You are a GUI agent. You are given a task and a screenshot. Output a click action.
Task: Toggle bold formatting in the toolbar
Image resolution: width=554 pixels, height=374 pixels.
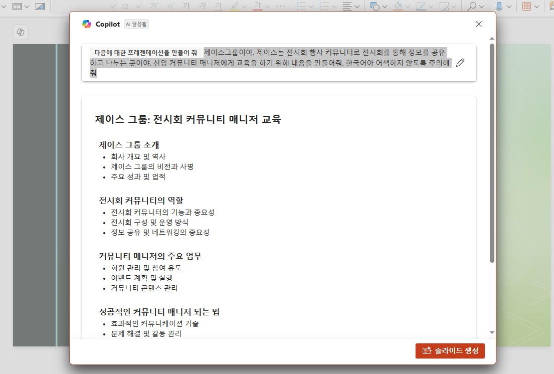[x=187, y=7]
